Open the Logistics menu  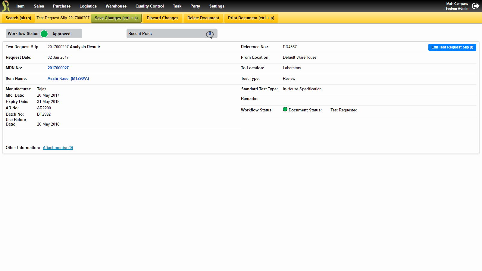[88, 6]
